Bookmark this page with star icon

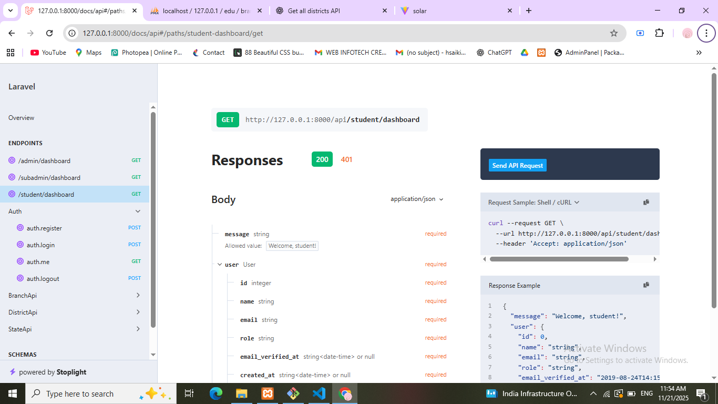click(613, 33)
